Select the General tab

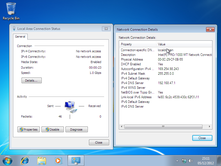click(x=20, y=37)
